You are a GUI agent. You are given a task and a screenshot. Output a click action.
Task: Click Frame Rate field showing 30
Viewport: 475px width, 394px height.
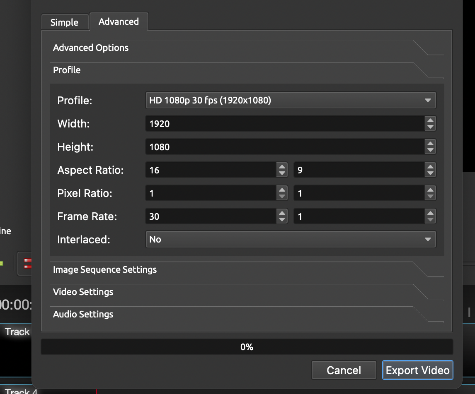pos(211,216)
